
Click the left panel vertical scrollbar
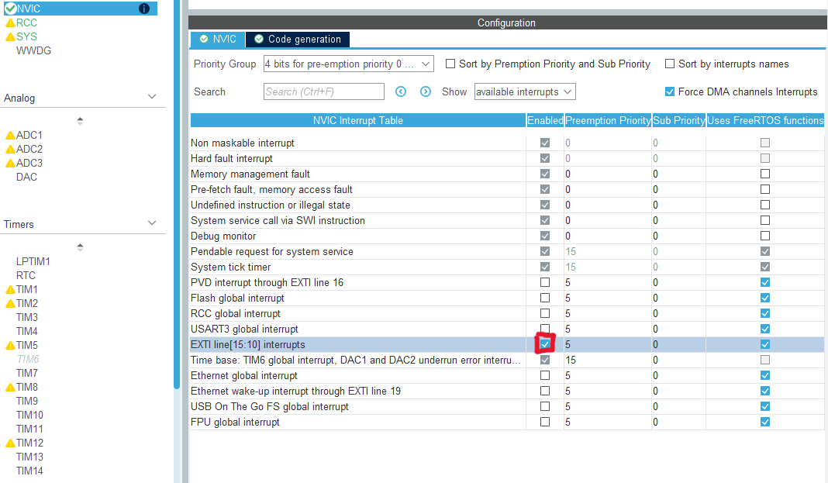coord(177,195)
